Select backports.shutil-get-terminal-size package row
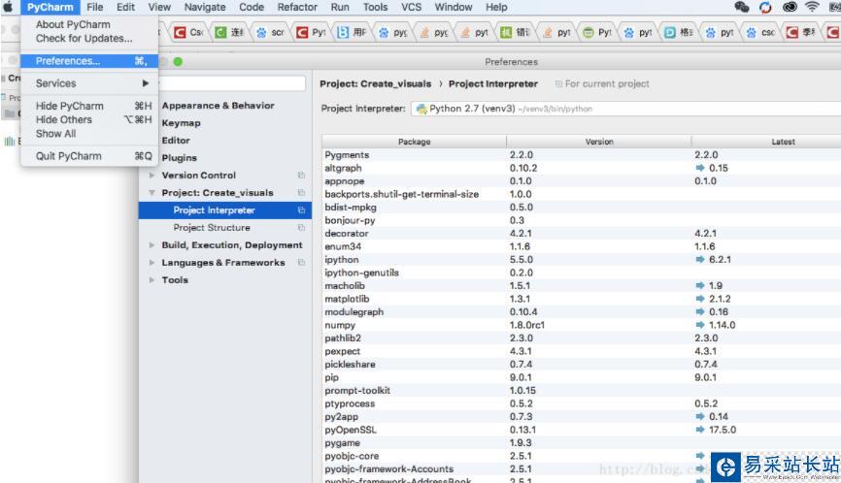This screenshot has width=841, height=483. coord(582,194)
